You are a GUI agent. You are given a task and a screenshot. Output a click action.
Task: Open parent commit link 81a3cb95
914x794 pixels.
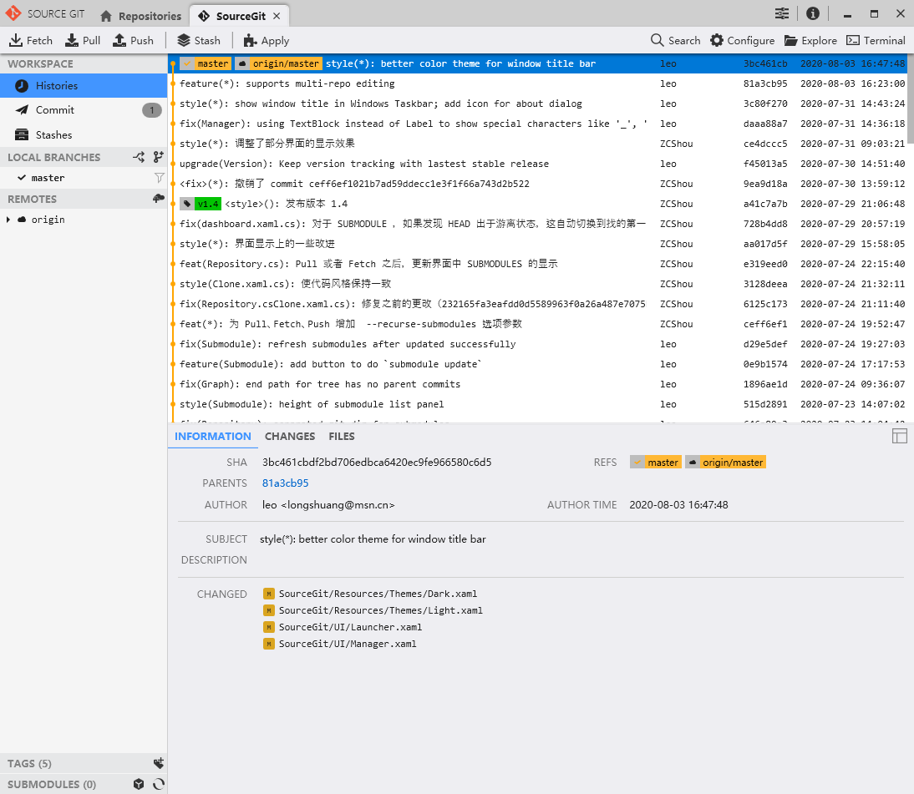[285, 483]
